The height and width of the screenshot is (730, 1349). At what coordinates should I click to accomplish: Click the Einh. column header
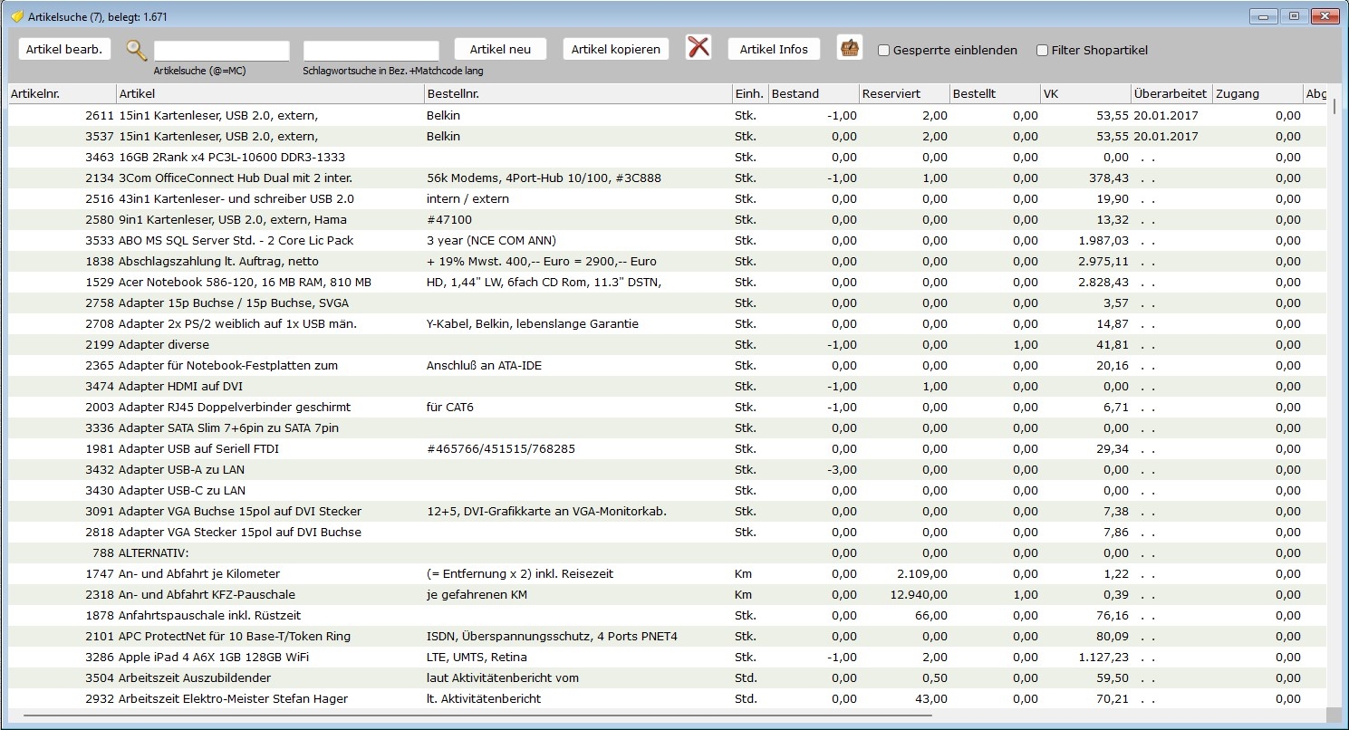(750, 94)
